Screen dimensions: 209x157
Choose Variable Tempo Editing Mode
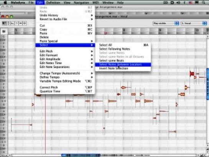pos(65,81)
